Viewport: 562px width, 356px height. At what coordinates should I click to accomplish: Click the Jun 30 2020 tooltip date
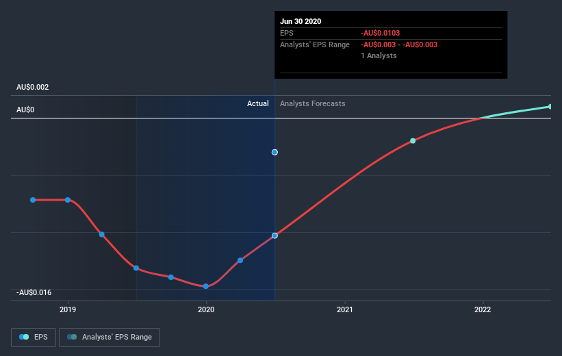coord(301,21)
